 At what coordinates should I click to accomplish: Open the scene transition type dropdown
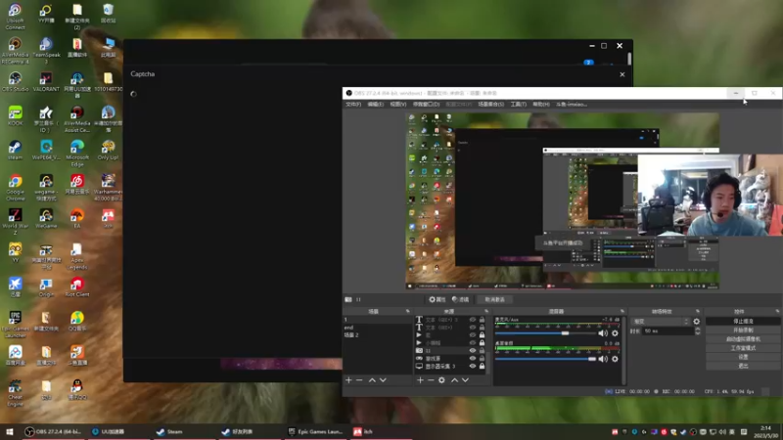pos(661,322)
